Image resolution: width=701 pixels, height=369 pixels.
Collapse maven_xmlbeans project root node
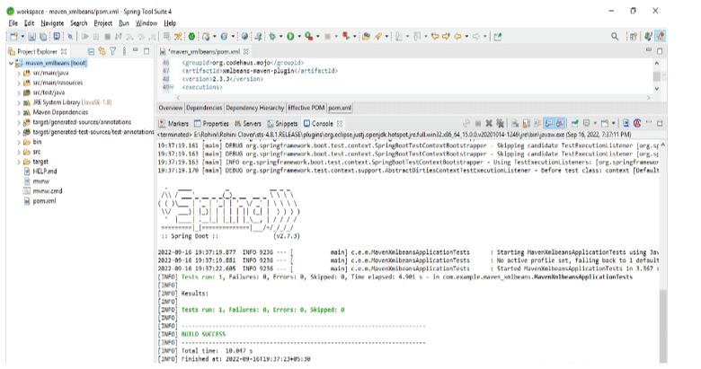(11, 64)
